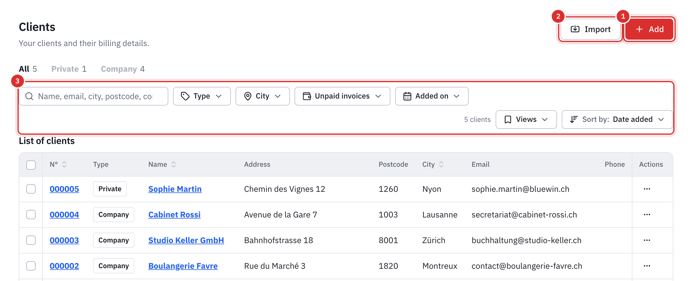Open Sophie Martin client page

(175, 189)
